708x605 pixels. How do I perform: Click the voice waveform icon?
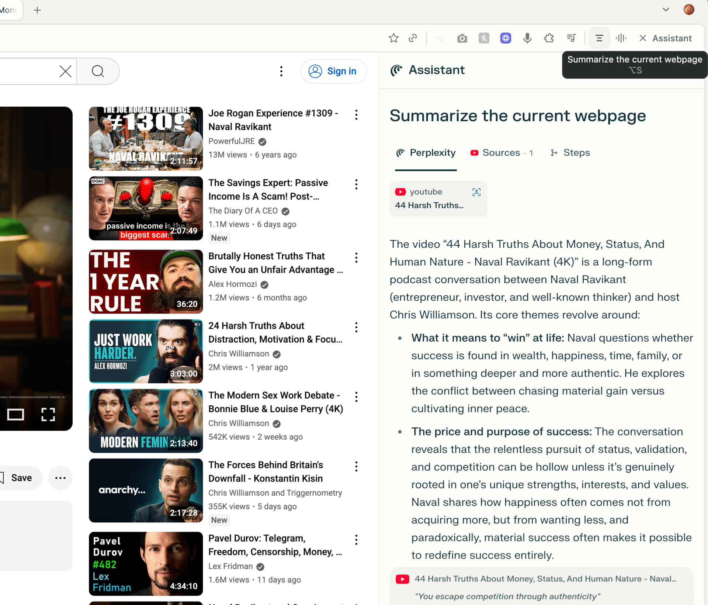(621, 38)
